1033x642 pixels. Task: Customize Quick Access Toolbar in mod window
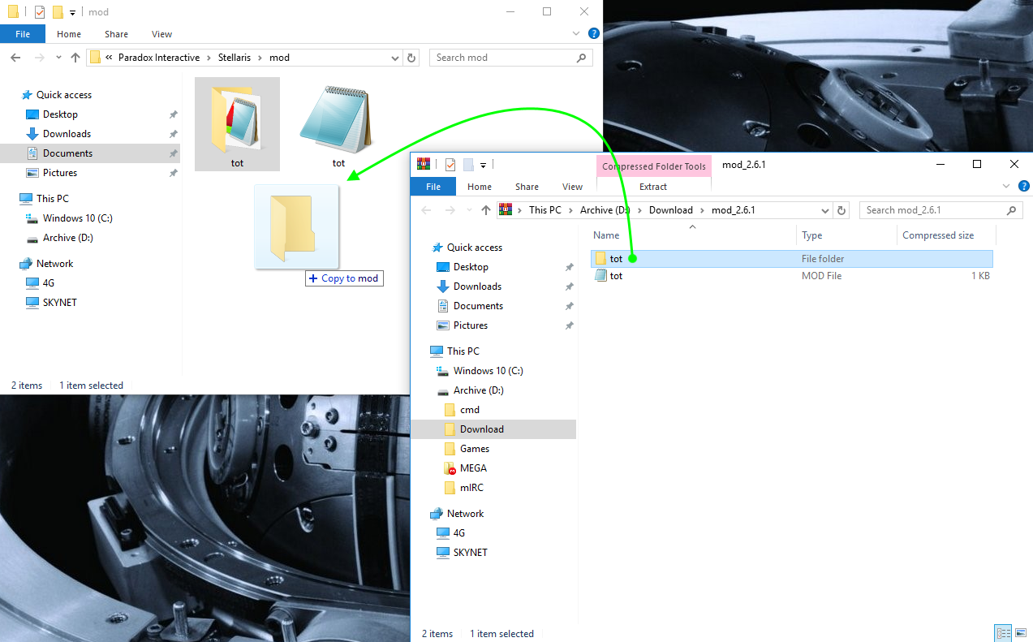[73, 12]
